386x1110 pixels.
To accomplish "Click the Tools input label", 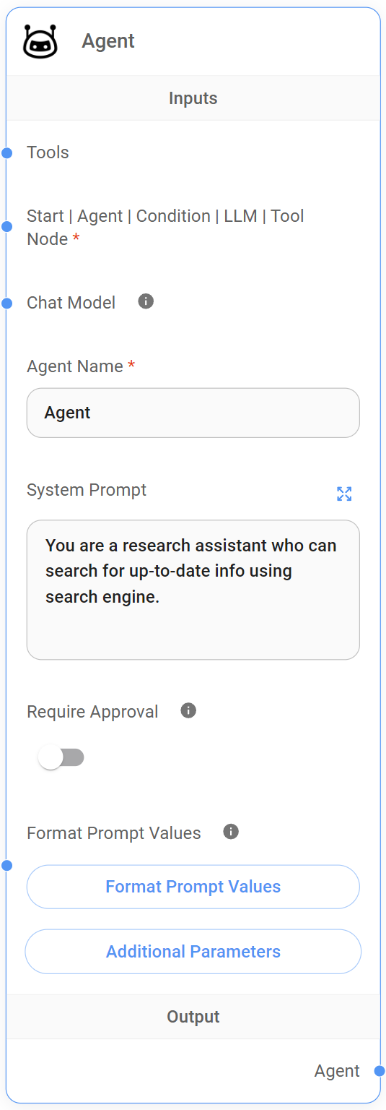I will pos(48,152).
